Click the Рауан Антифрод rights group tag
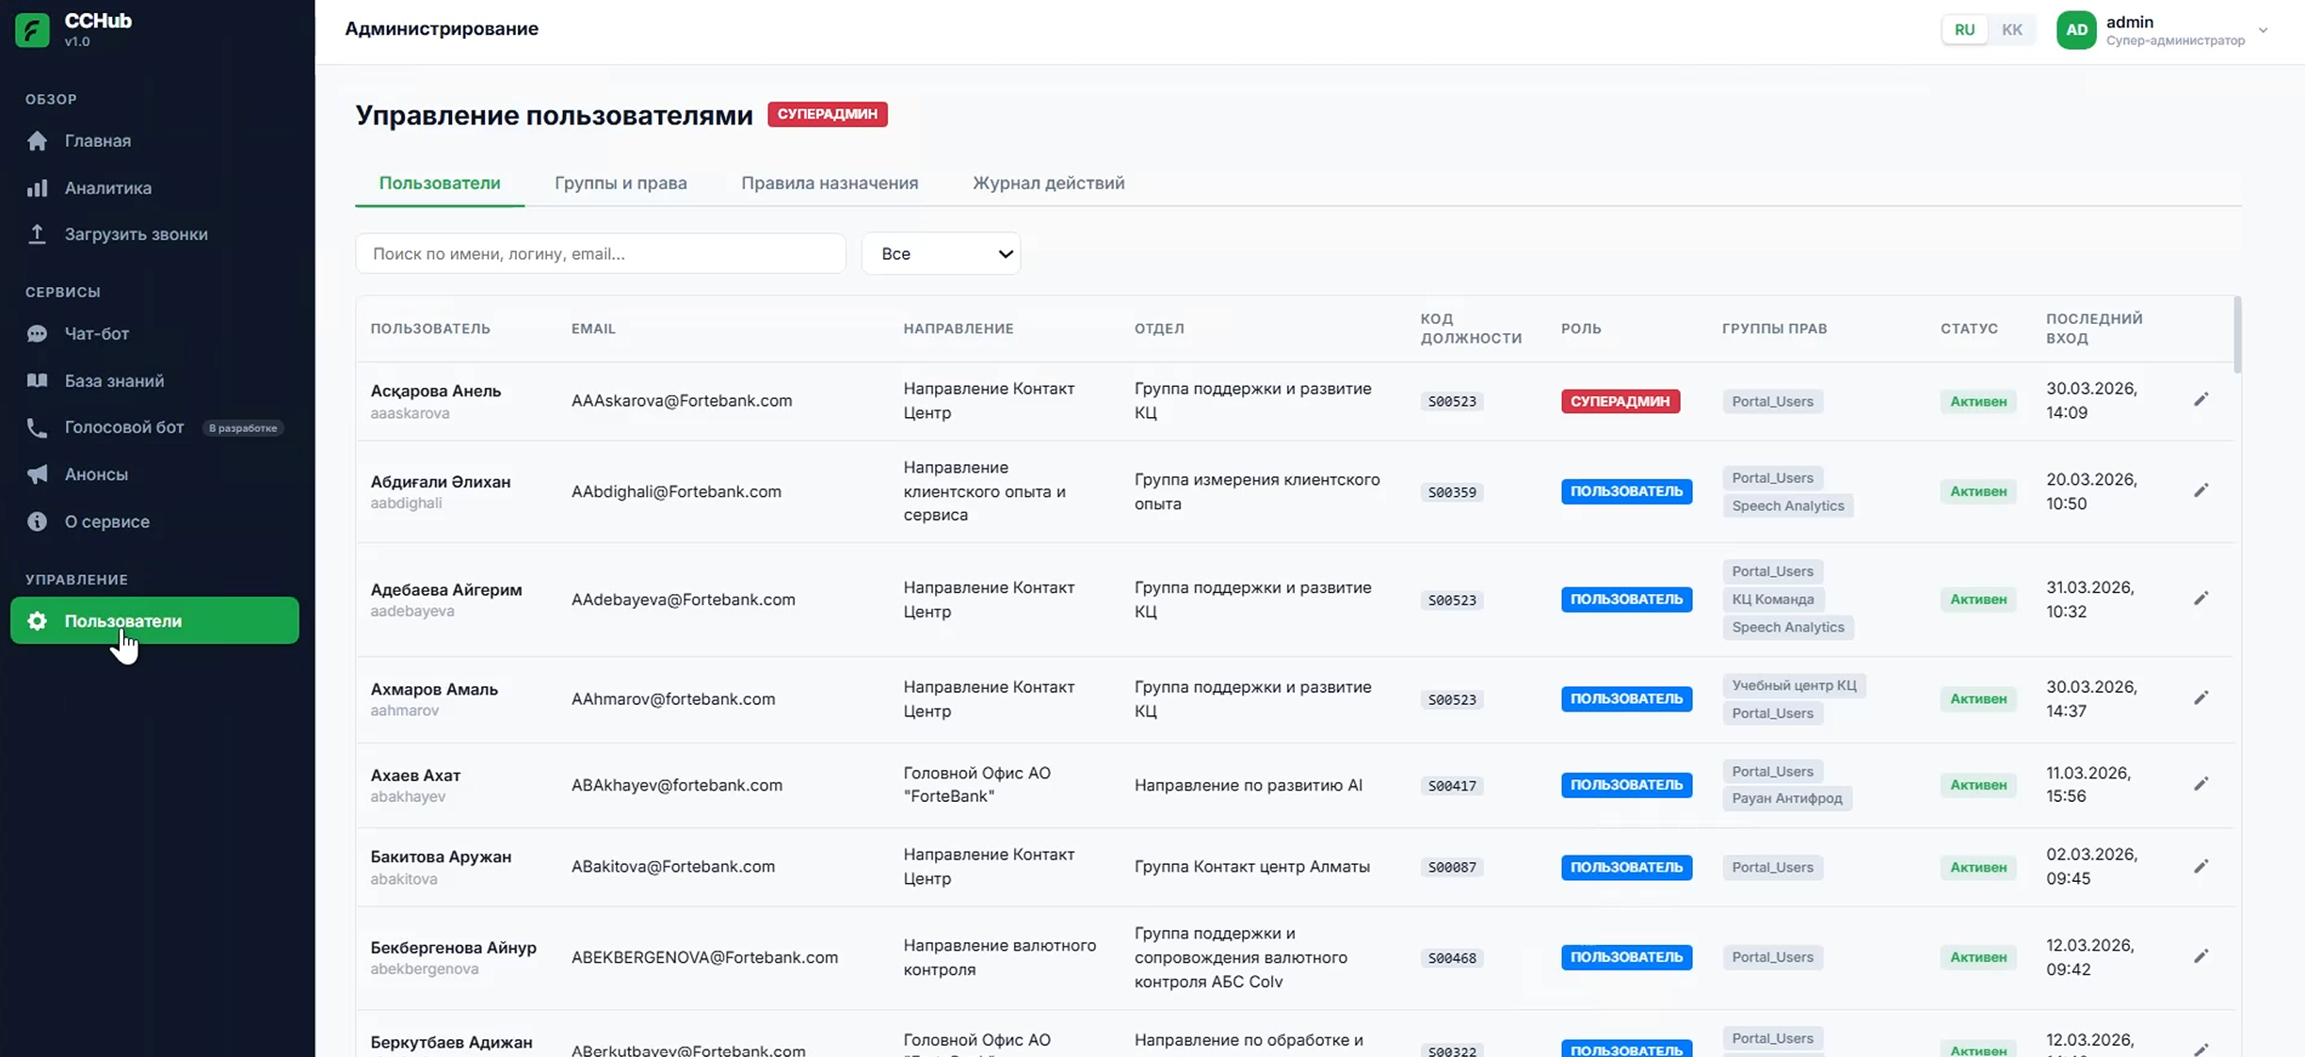This screenshot has width=2305, height=1057. coord(1786,798)
